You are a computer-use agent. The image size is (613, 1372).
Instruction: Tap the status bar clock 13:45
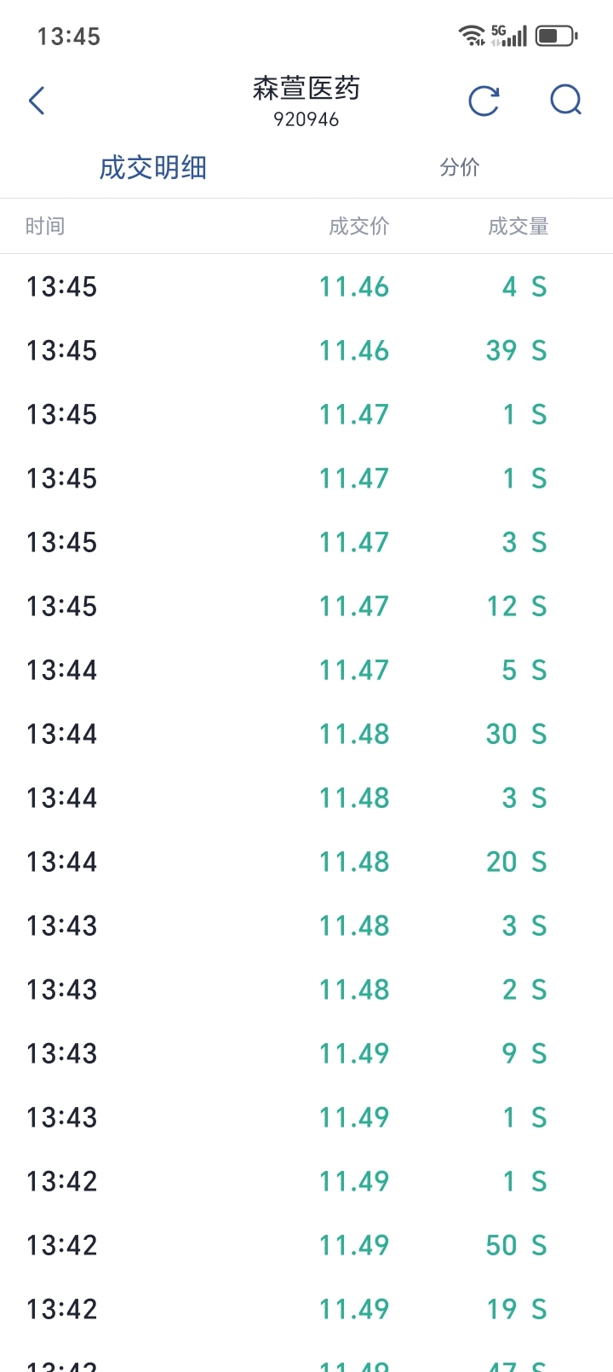69,37
